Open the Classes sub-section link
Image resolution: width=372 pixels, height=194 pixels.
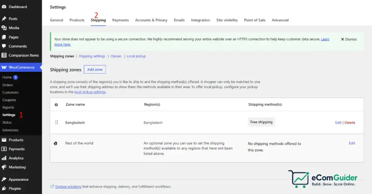pos(116,56)
